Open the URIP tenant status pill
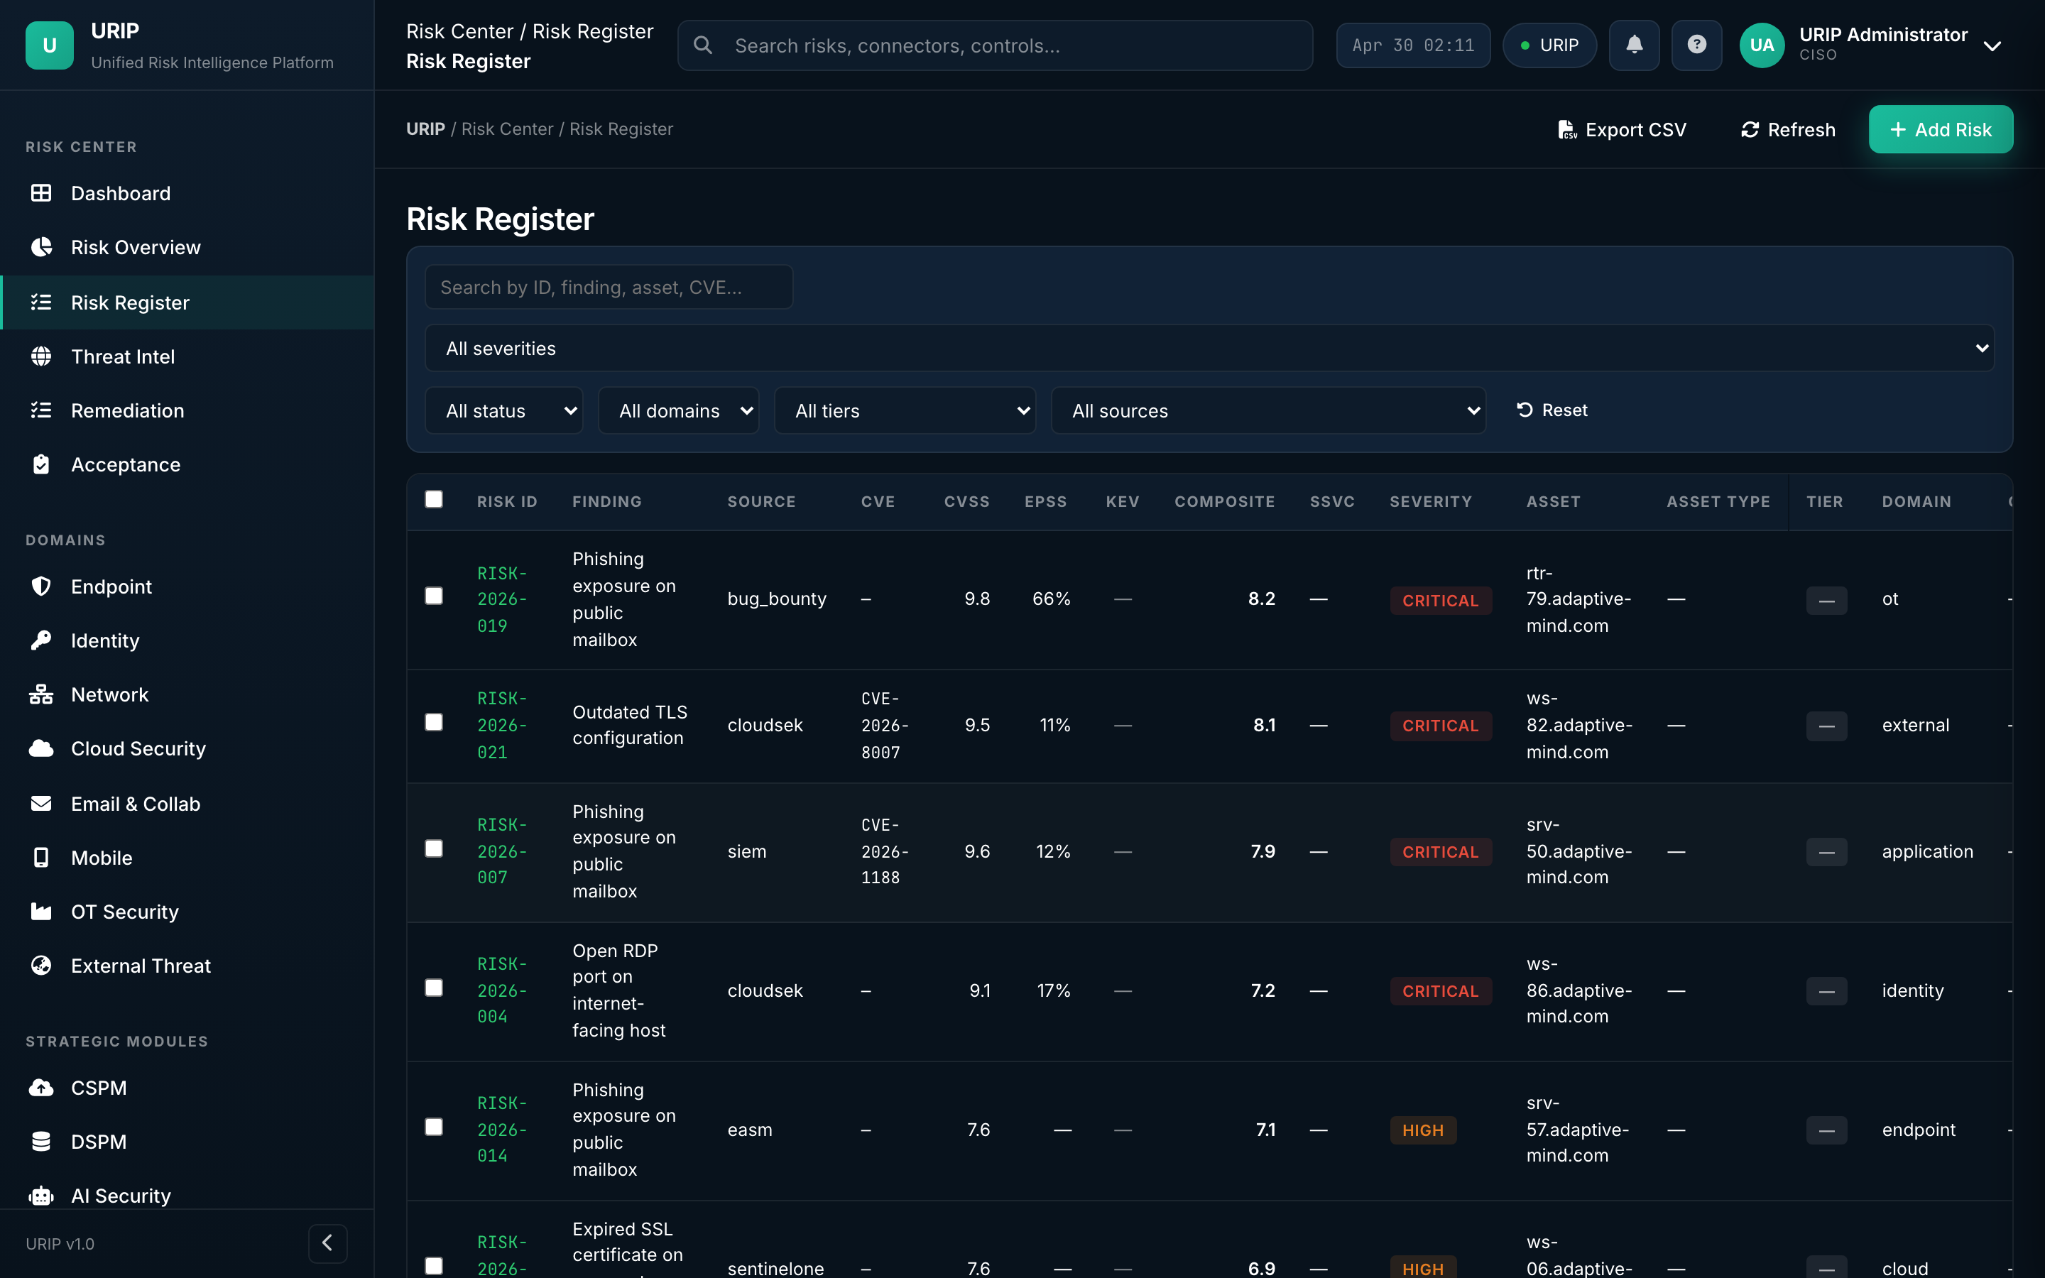Image resolution: width=2045 pixels, height=1278 pixels. (x=1549, y=45)
